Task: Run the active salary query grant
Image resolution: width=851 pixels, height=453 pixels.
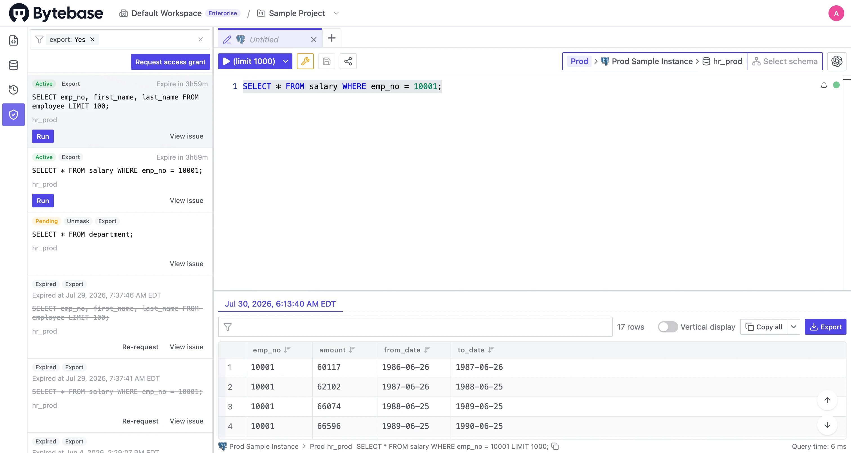Action: point(43,201)
